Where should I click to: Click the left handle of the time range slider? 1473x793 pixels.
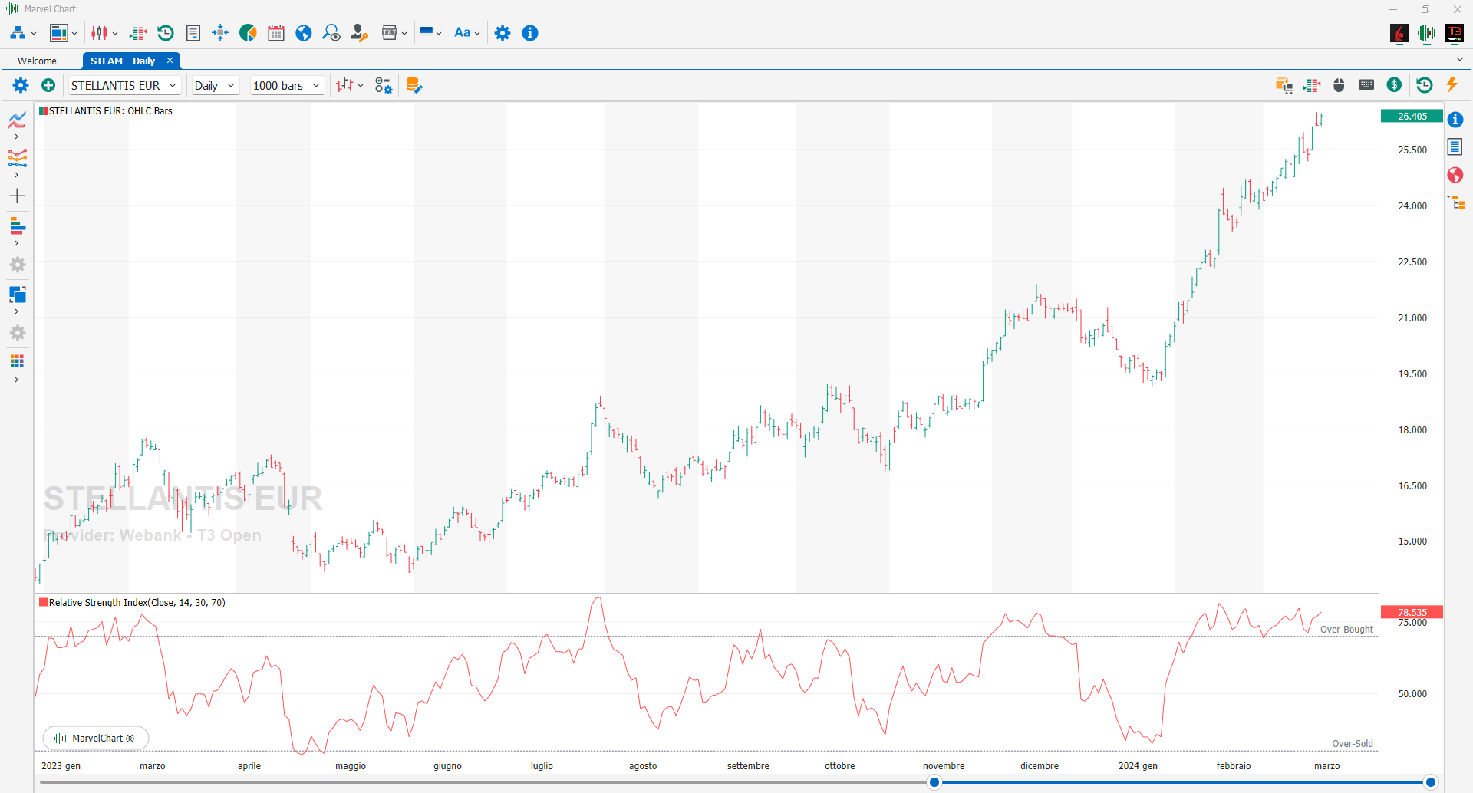pyautogui.click(x=934, y=782)
